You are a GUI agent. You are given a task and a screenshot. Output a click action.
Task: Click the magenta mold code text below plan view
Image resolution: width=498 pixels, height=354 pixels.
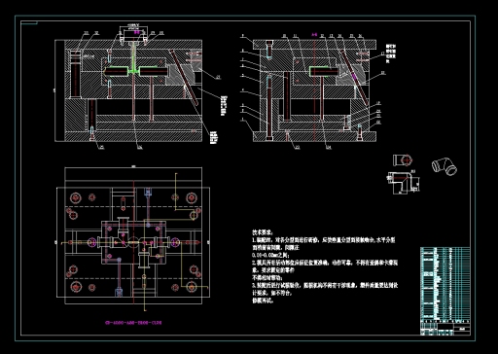[133, 323]
